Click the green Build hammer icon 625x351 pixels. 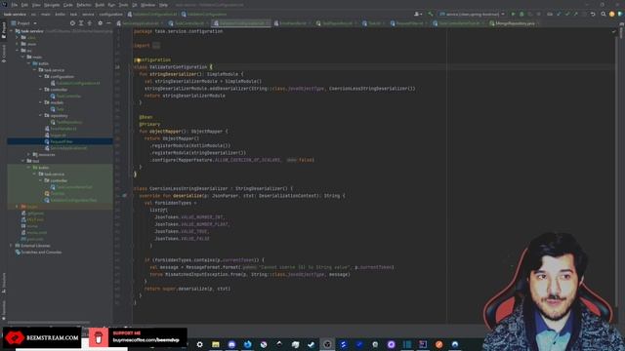point(431,14)
